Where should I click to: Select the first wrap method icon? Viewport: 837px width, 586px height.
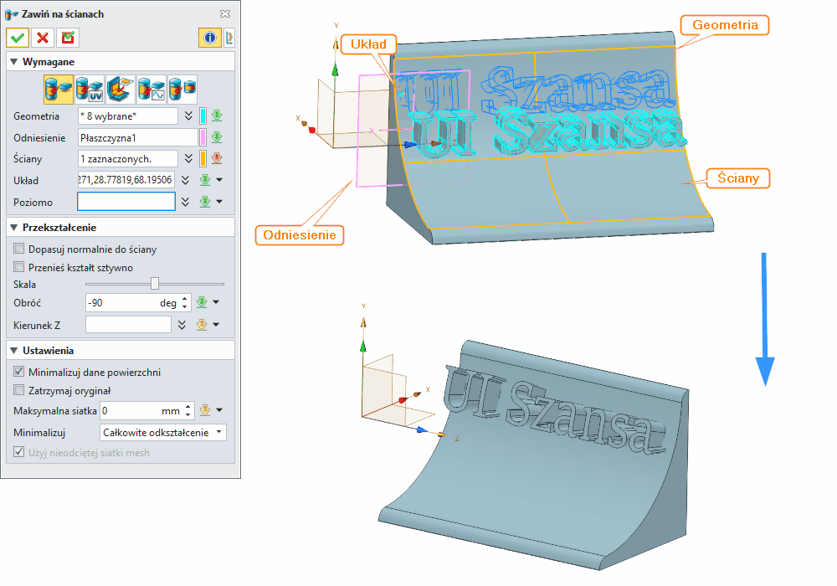pyautogui.click(x=59, y=87)
